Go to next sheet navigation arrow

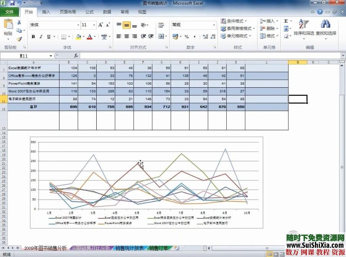point(13,248)
